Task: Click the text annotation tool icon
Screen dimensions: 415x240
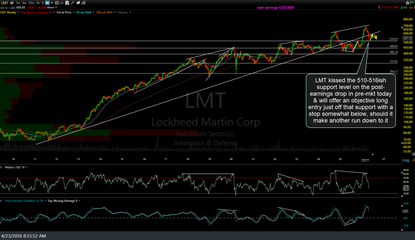Action: click(57, 3)
